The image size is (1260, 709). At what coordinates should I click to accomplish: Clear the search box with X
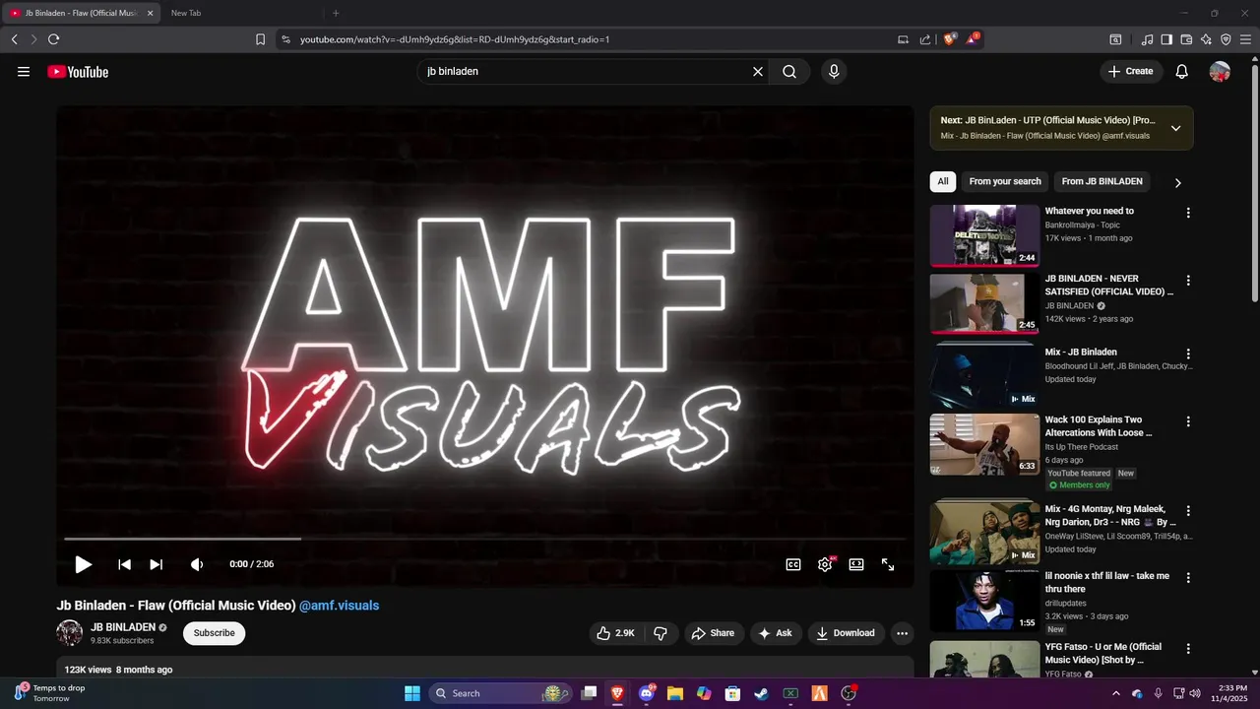coord(758,72)
